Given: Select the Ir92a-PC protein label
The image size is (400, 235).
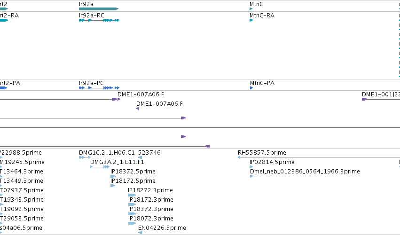Looking at the screenshot, I should click(x=91, y=83).
